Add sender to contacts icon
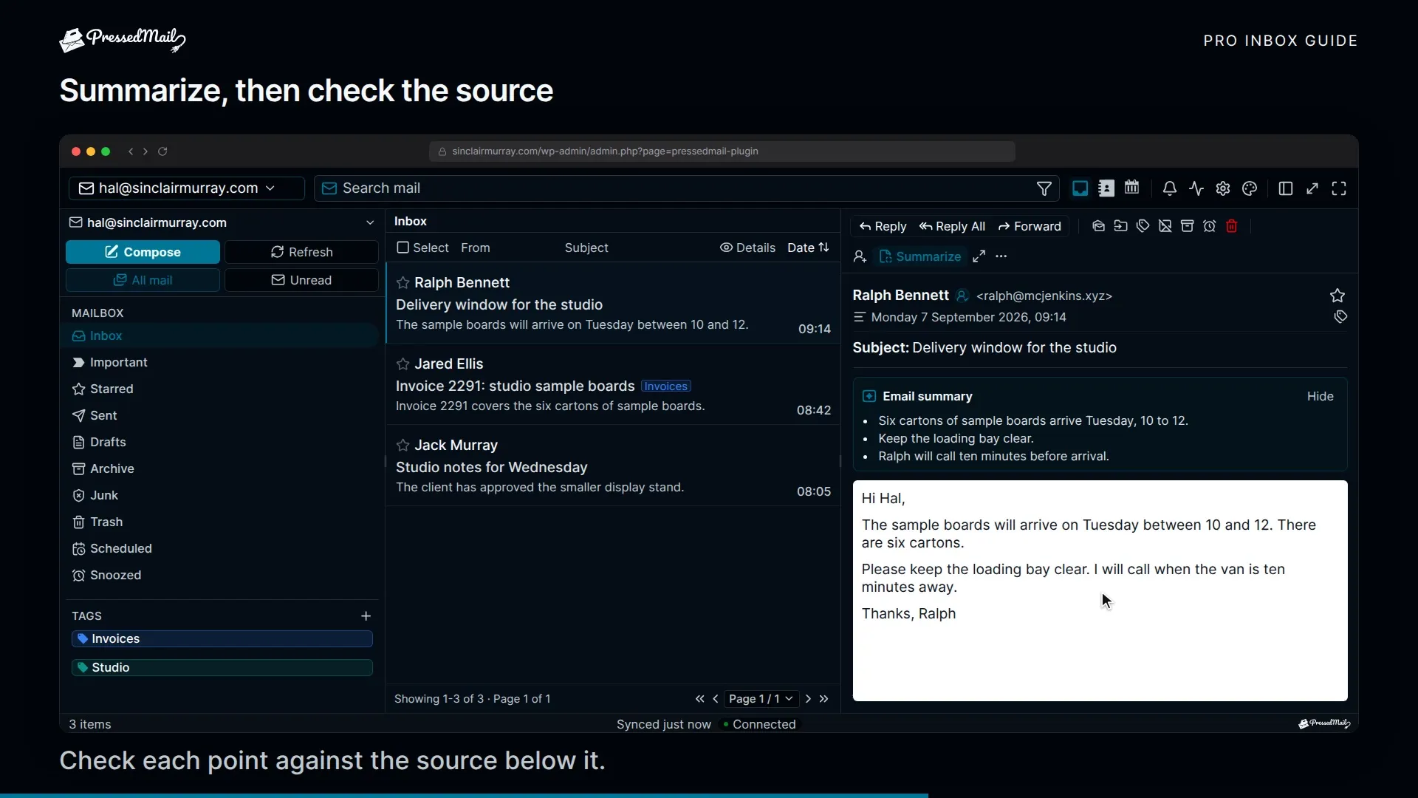The height and width of the screenshot is (798, 1418). tap(860, 256)
